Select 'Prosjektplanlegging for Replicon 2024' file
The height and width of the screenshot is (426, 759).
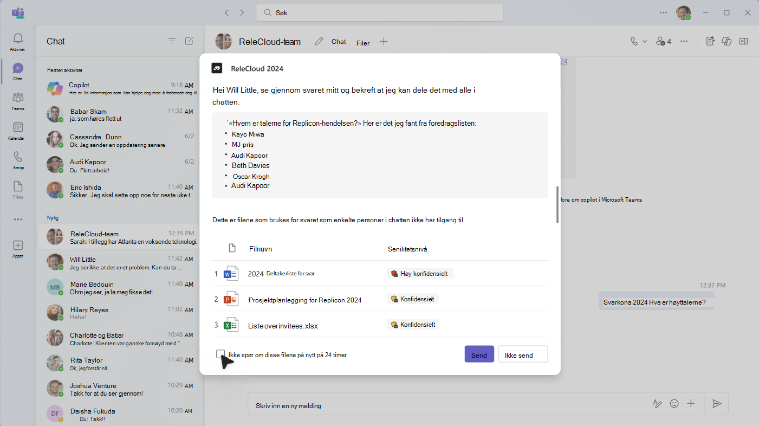tap(380, 299)
